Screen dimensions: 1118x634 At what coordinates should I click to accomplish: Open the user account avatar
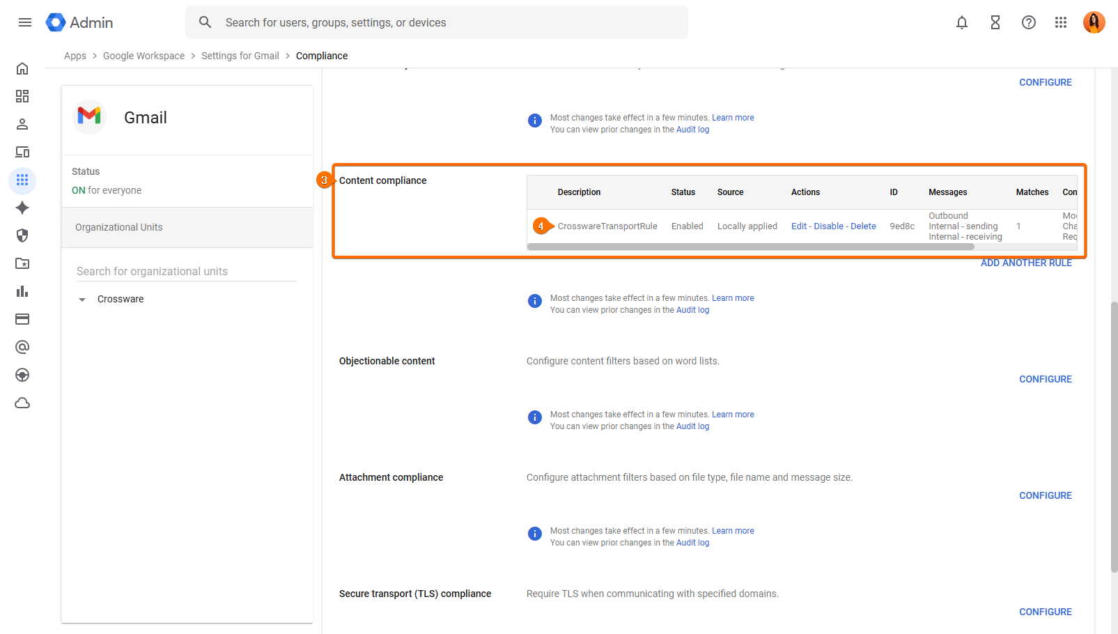1094,22
